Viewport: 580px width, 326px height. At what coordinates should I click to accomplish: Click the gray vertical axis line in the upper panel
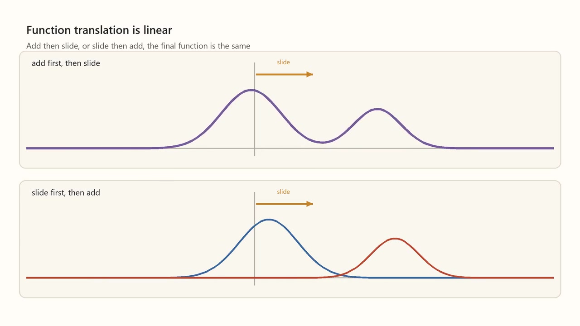255,109
